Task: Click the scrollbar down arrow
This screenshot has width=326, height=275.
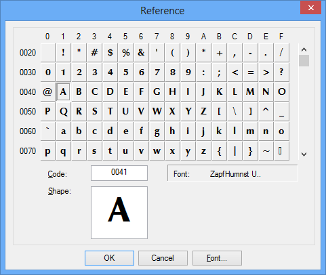Action: click(304, 154)
